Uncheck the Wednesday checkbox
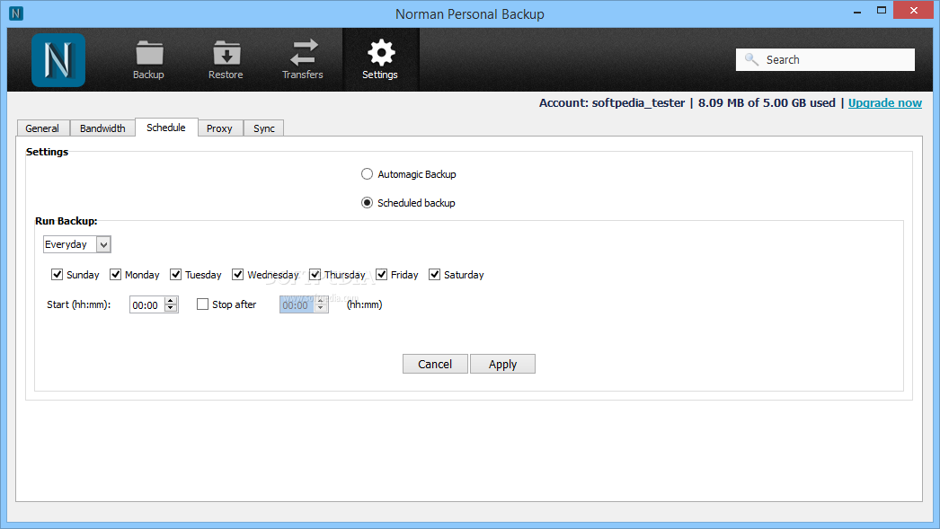The image size is (940, 529). click(x=238, y=275)
